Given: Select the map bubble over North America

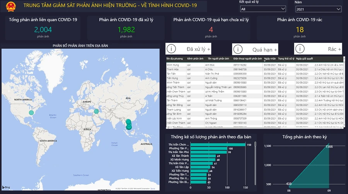Looking at the screenshot, I should 32,112.
